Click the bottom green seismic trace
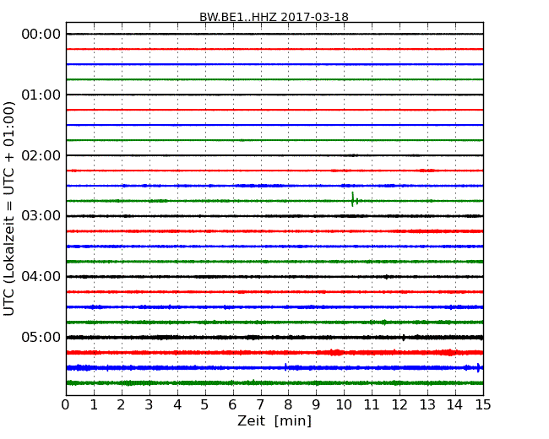 pos(274,383)
